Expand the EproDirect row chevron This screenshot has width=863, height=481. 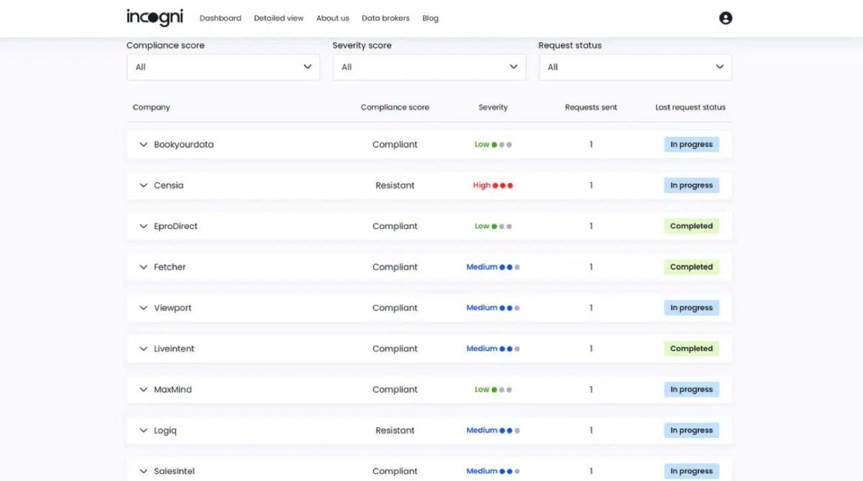(143, 226)
